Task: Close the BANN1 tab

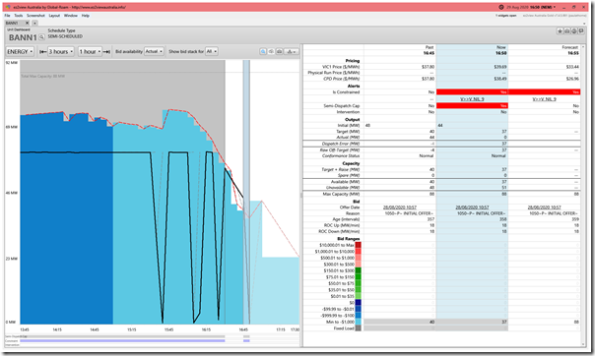Action: tap(27, 23)
